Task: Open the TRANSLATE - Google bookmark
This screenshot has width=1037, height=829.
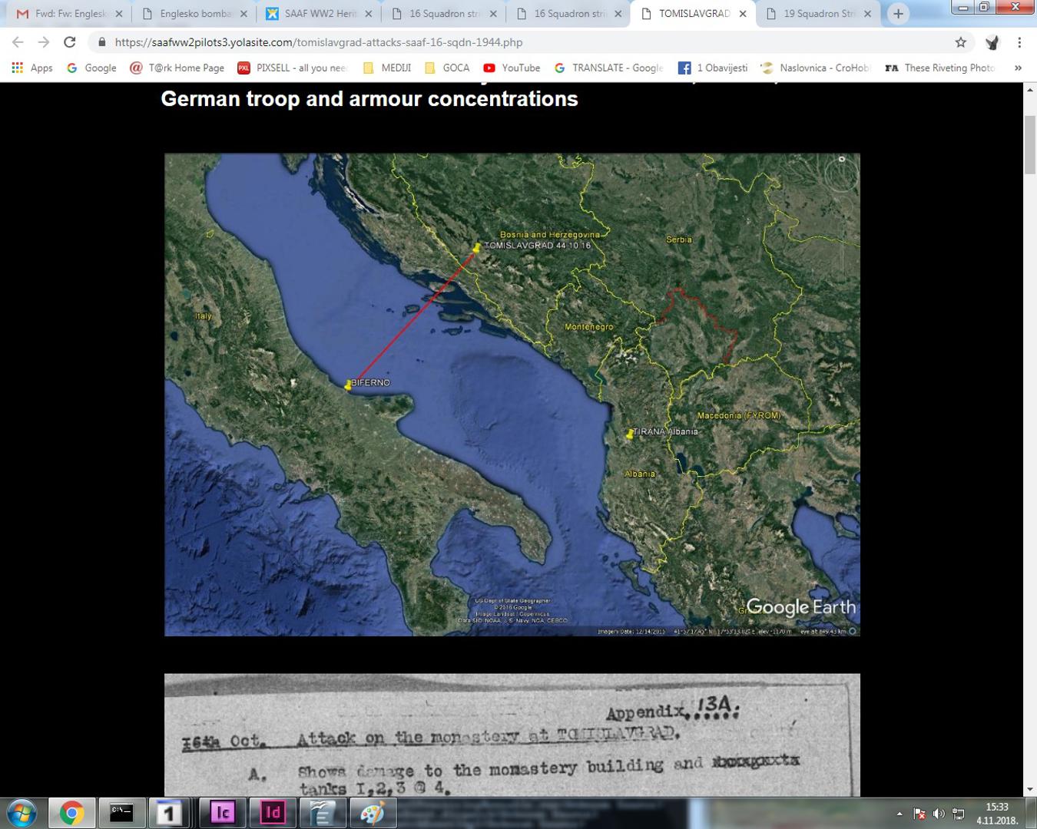Action: coord(608,68)
